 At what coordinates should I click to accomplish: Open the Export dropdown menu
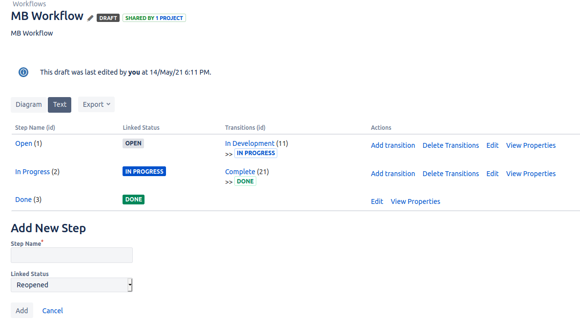[96, 104]
